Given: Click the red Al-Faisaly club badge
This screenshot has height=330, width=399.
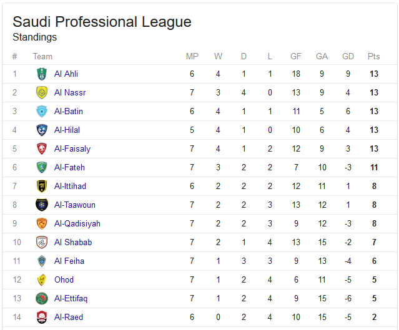Looking at the screenshot, I should (42, 148).
